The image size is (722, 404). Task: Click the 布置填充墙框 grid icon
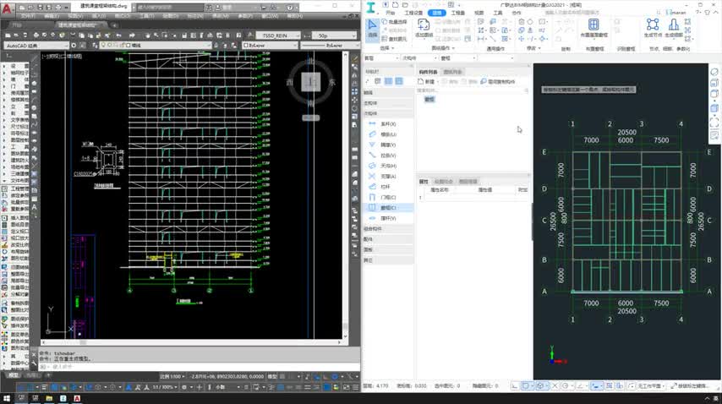tap(593, 26)
